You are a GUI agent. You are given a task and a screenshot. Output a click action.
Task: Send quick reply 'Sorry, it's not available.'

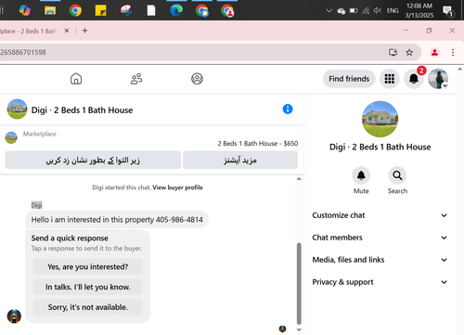coord(87,307)
